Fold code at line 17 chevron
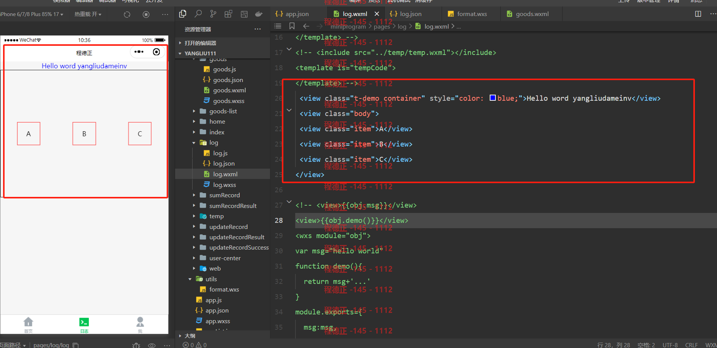 289,49
